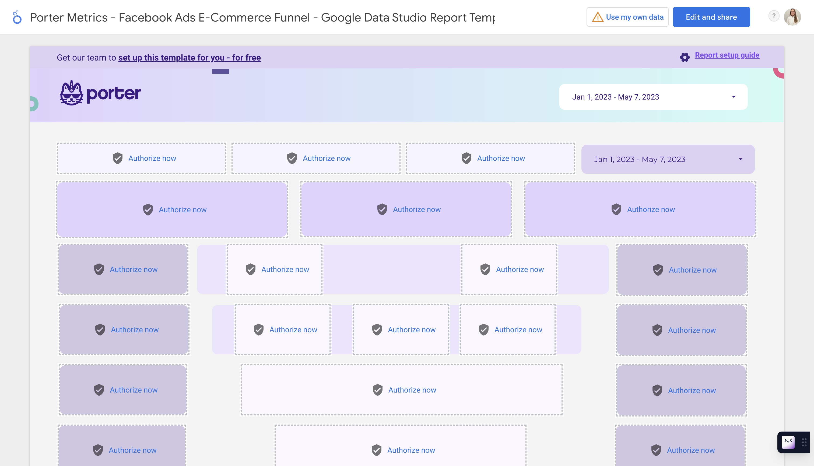Open the purple date range dropdown in the filter row
This screenshot has width=814, height=466.
click(x=668, y=159)
